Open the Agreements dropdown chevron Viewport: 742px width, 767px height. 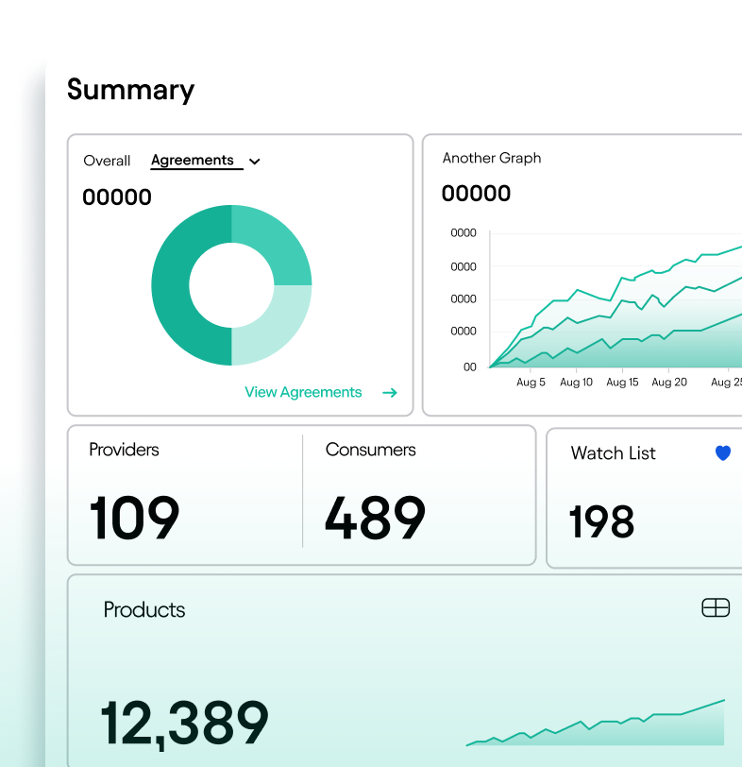coord(254,162)
